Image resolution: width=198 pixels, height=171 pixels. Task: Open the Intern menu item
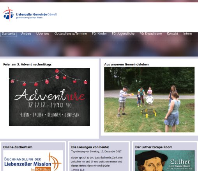(187, 33)
